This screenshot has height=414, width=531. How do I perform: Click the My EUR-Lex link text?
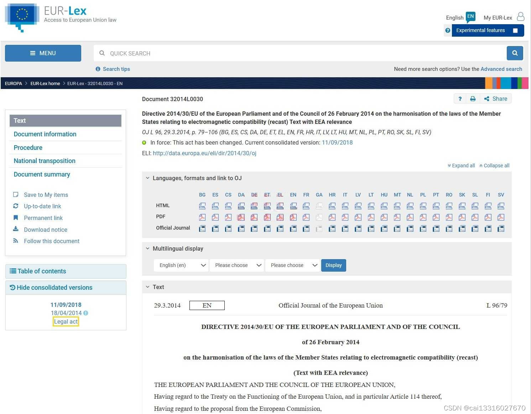point(498,17)
